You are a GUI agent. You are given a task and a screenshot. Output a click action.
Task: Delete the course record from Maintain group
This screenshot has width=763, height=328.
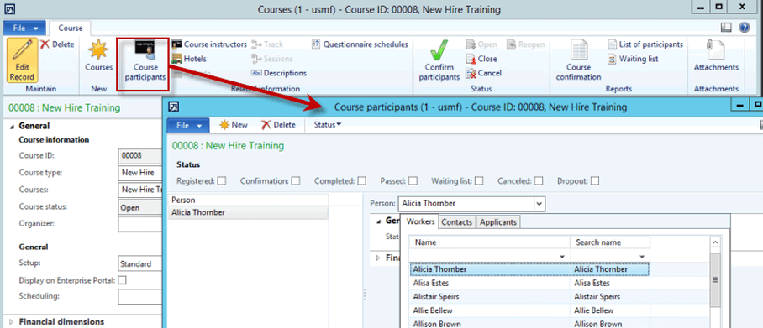(57, 44)
